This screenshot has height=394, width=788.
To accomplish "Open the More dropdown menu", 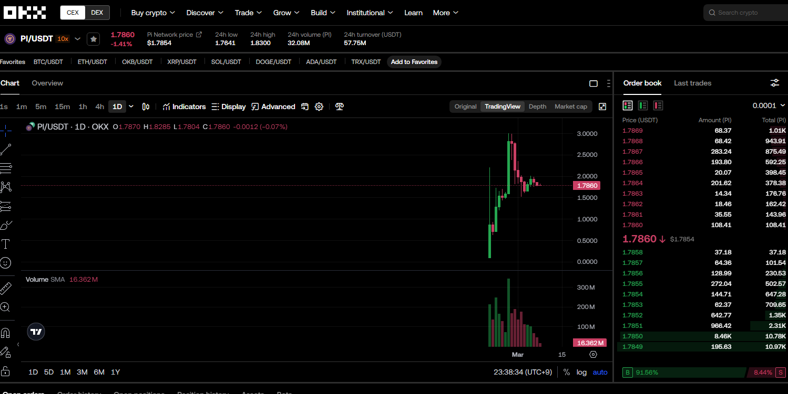I will [446, 13].
